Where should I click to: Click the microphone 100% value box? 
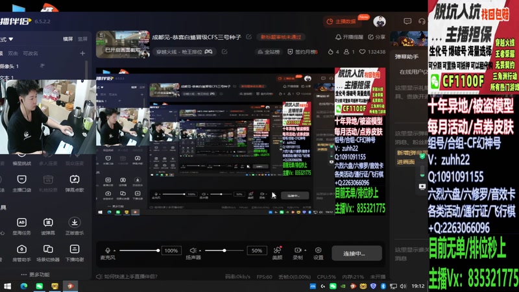point(171,250)
